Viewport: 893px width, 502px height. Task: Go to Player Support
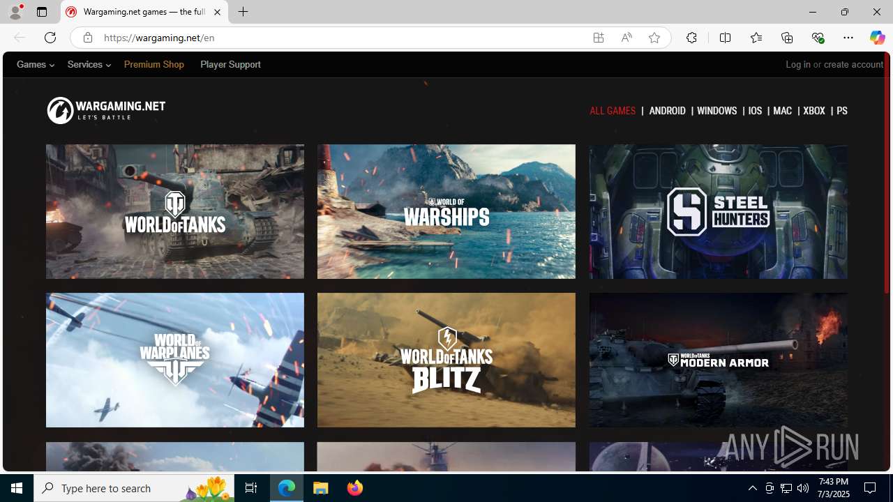point(230,64)
